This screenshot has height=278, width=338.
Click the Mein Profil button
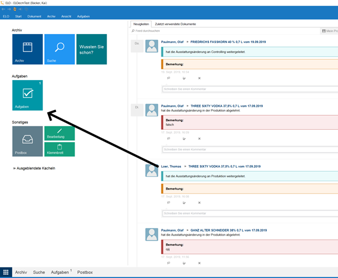(328, 31)
